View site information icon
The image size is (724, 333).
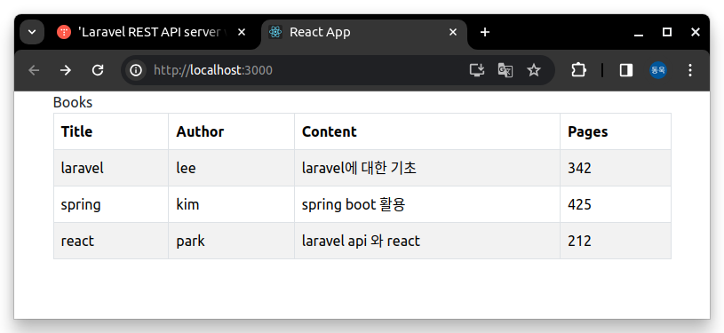click(x=136, y=70)
